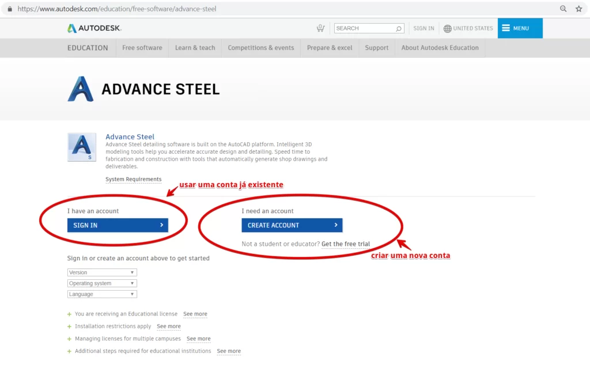This screenshot has height=368, width=590.
Task: Click SIGN IN link in top header
Action: coord(423,28)
